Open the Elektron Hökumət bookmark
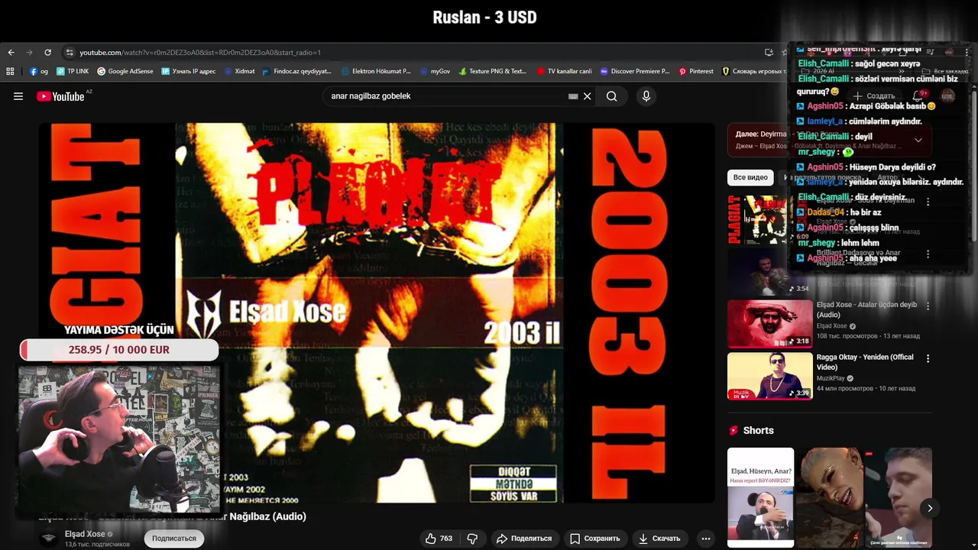 376,71
